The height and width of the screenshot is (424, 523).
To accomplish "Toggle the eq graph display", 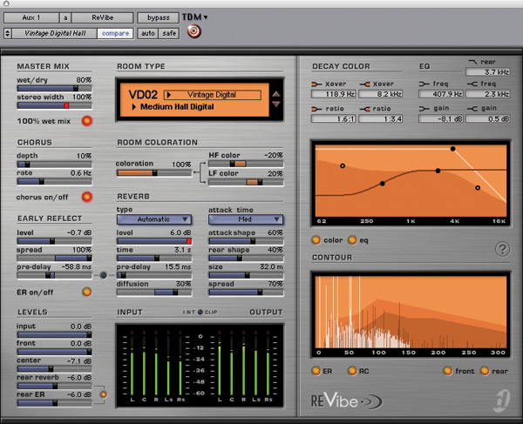I will (x=352, y=239).
